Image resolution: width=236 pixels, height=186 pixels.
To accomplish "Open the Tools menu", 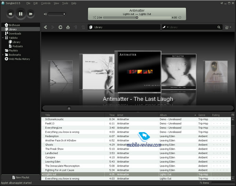I will pos(65,3).
